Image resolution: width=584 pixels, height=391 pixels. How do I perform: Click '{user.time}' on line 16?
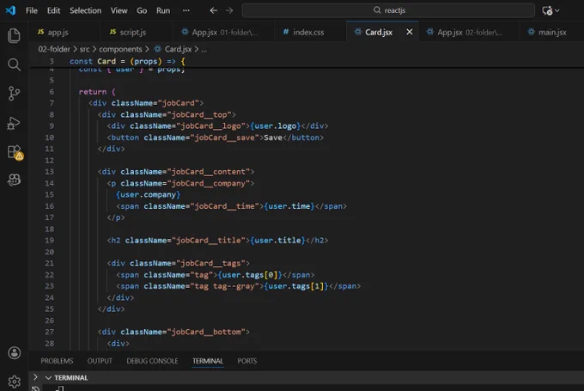point(289,206)
